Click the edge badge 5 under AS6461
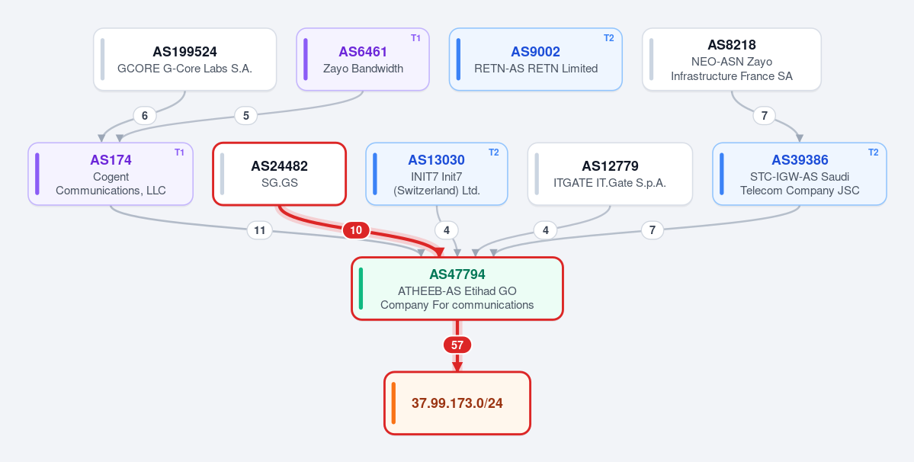 (246, 116)
